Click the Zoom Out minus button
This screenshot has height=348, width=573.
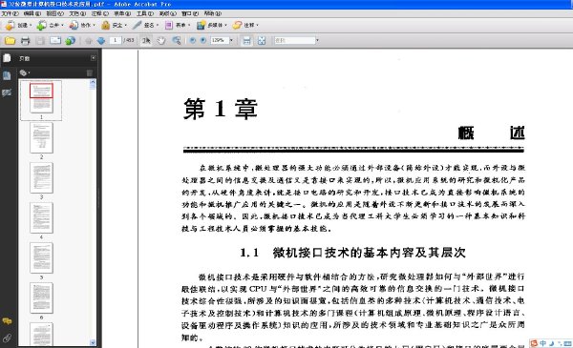pos(193,40)
